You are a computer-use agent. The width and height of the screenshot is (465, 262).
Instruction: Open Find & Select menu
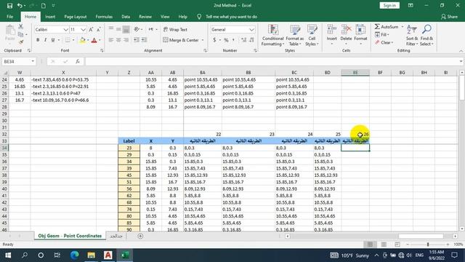(426, 36)
